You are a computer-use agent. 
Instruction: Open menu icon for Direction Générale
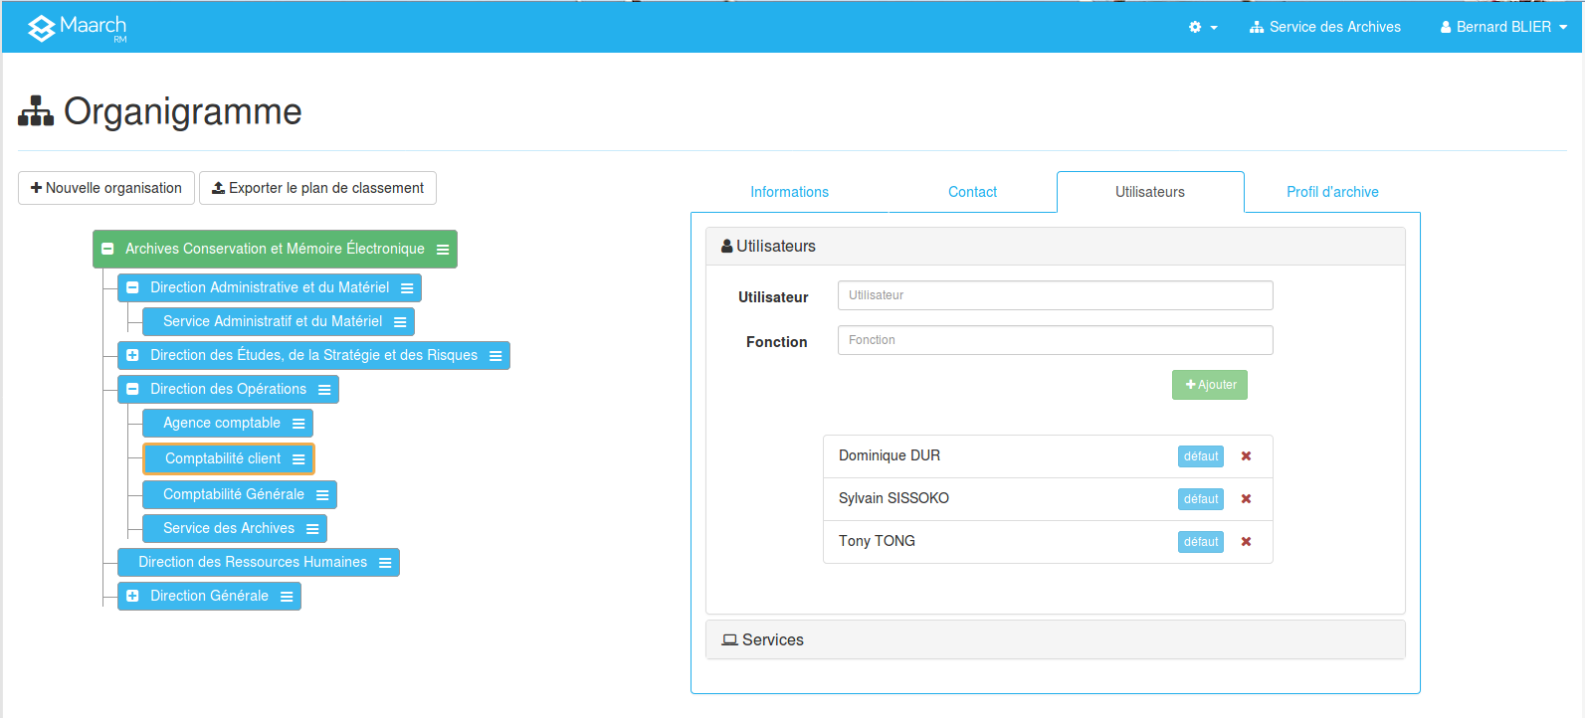(287, 597)
